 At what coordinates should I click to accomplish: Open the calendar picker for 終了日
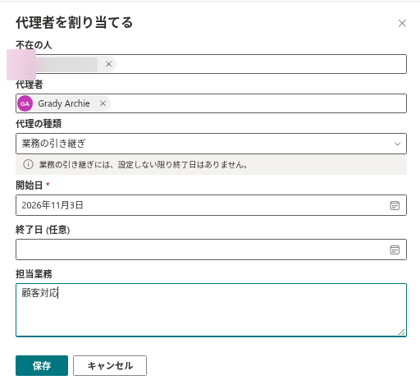tap(395, 249)
